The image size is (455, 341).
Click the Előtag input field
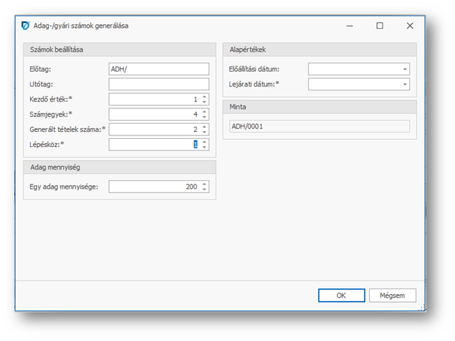[x=158, y=69]
